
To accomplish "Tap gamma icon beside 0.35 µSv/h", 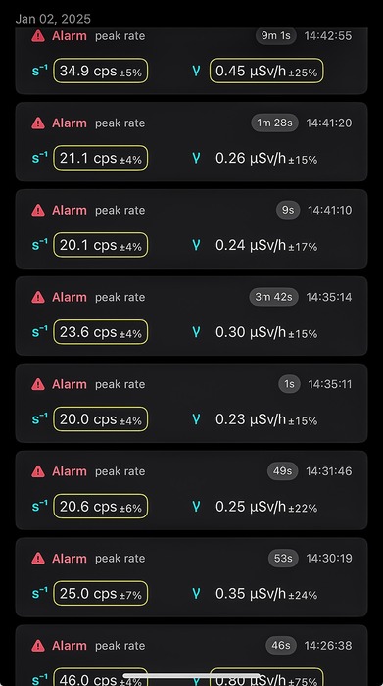I will click(196, 594).
